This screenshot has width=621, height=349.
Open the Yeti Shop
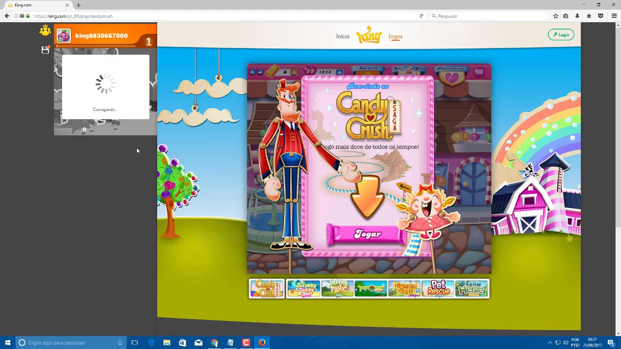point(408,69)
